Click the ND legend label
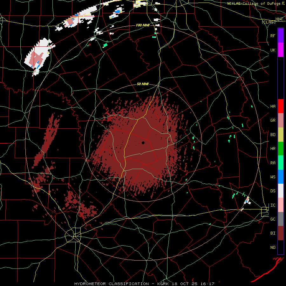 pos(273,248)
